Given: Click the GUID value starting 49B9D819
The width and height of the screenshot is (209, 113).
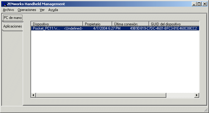Looking at the screenshot, I should point(164,28).
